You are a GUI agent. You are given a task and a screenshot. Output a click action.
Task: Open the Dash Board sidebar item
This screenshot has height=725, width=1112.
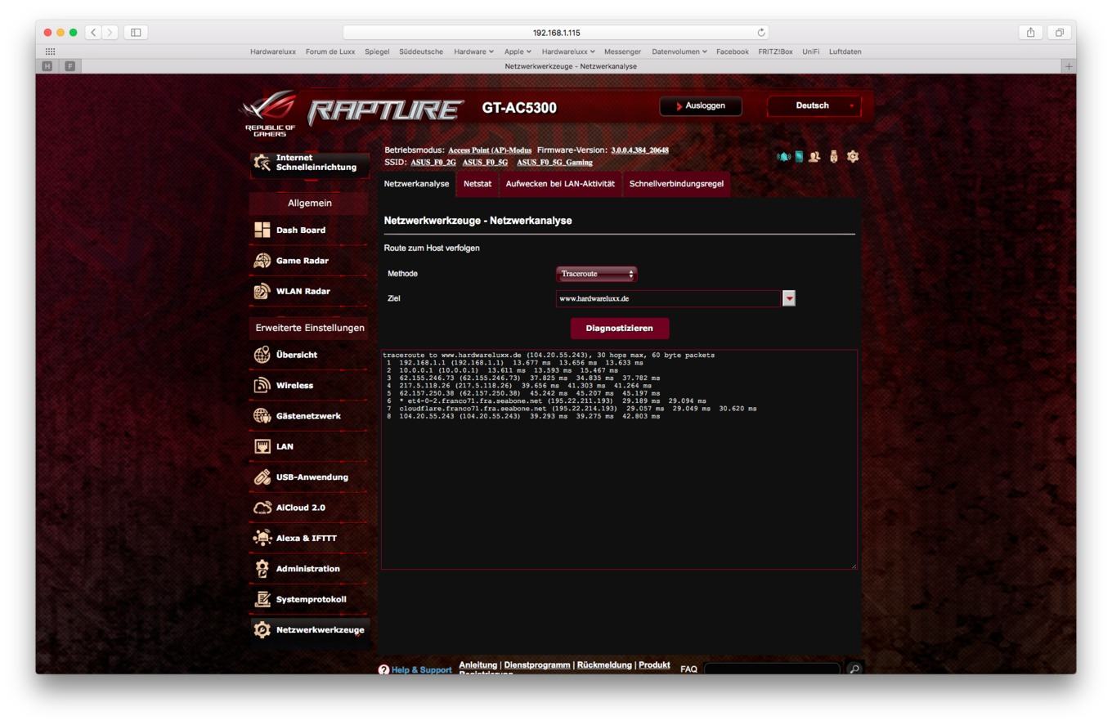[x=309, y=230]
